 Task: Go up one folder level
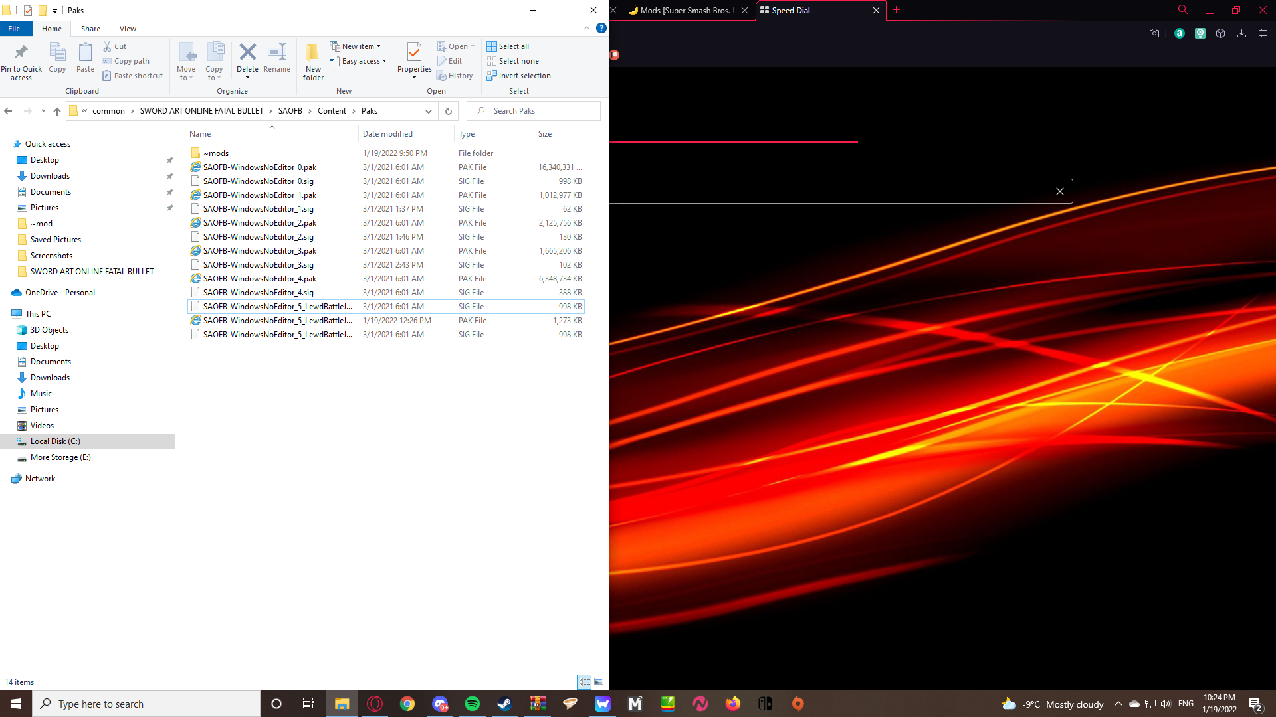[x=57, y=111]
